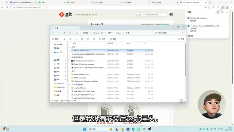Open 桌面 in Explorer navigation pane

pos(58,60)
